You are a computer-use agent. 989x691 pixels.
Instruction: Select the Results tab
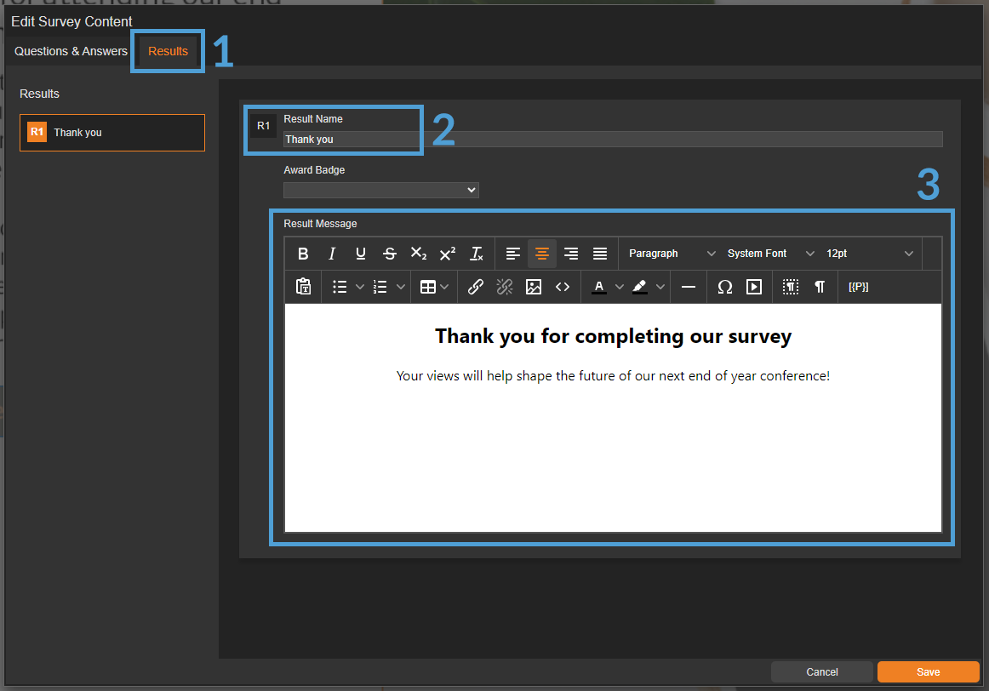[x=168, y=51]
